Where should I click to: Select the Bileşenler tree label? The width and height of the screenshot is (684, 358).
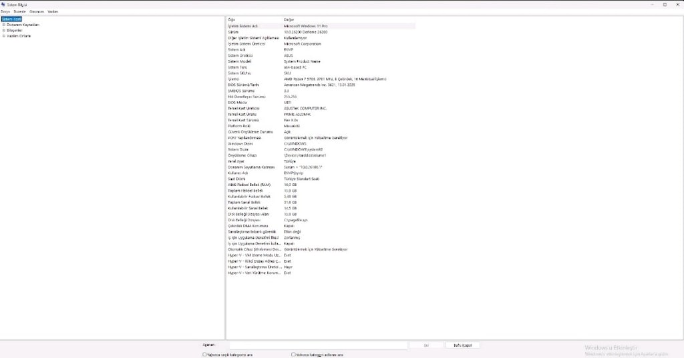coord(15,31)
